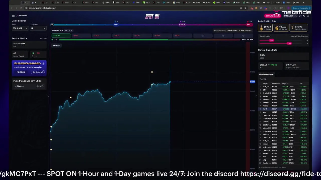Open the hamburger menu beside metafide logo
Viewport: 321px width, 180px height.
pyautogui.click(x=13, y=16)
